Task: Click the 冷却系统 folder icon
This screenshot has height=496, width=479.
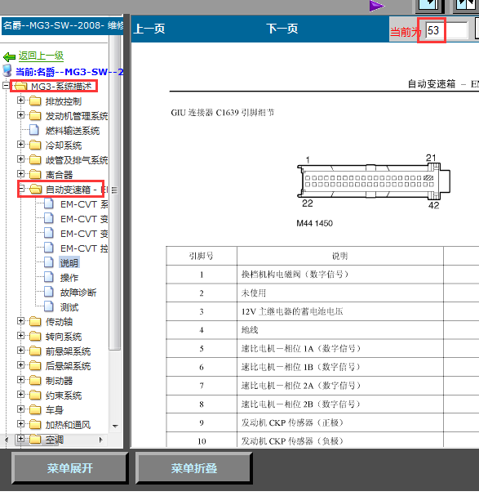Action: [35, 145]
